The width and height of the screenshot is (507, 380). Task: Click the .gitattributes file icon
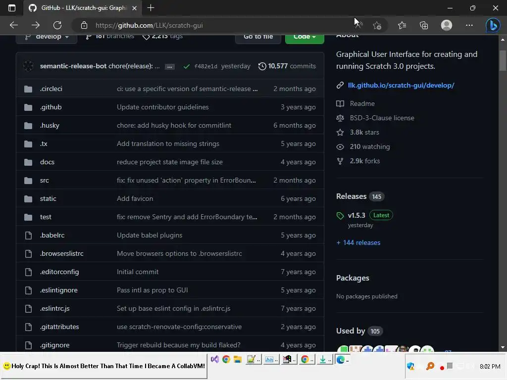point(28,327)
